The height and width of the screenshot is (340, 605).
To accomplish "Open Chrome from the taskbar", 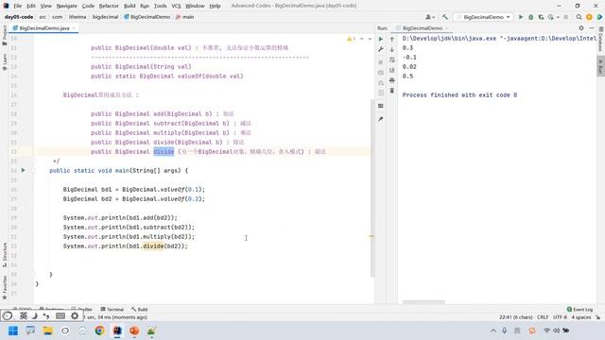I will [99, 331].
